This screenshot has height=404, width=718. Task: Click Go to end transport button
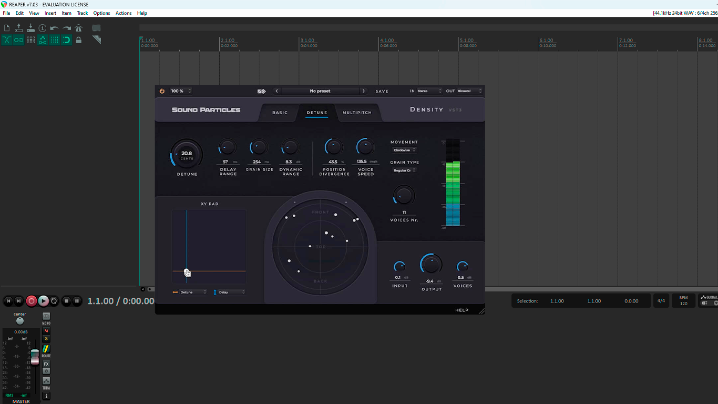[19, 301]
